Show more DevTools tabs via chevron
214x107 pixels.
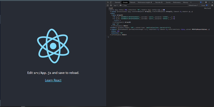(191, 2)
